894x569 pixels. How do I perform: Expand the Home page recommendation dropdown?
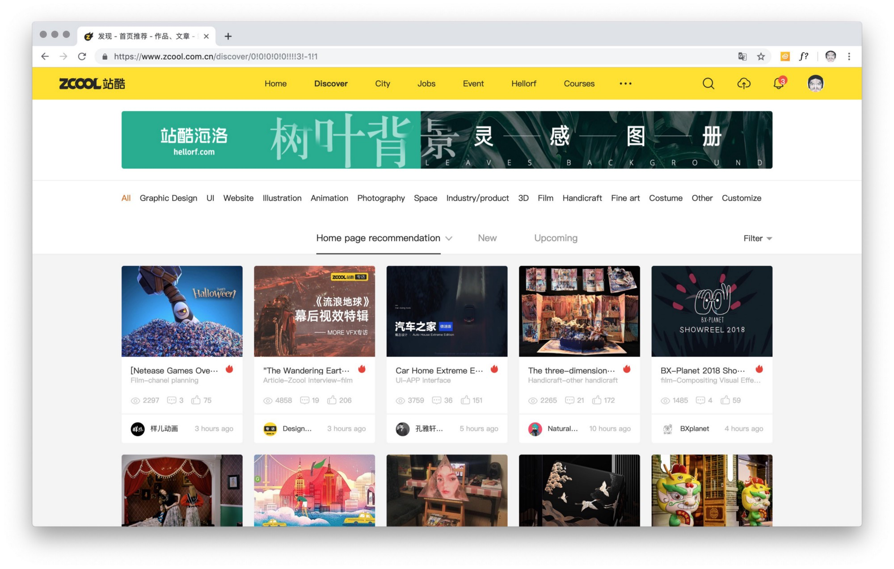coord(449,238)
